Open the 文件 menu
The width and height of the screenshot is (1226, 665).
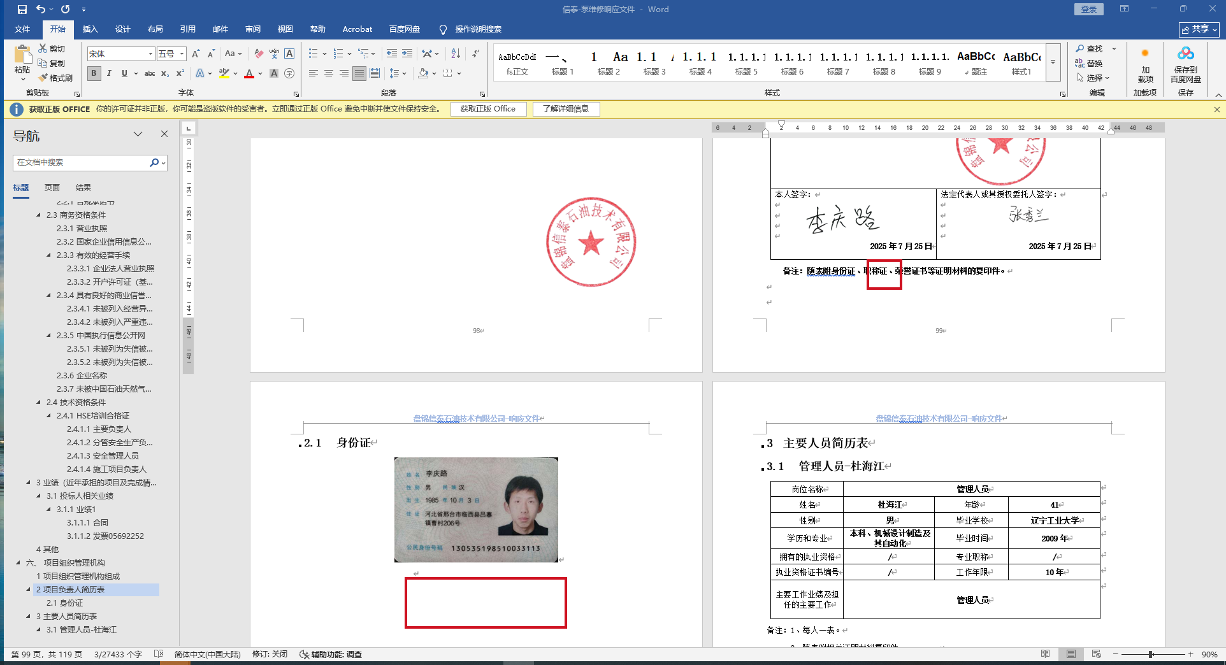(22, 29)
